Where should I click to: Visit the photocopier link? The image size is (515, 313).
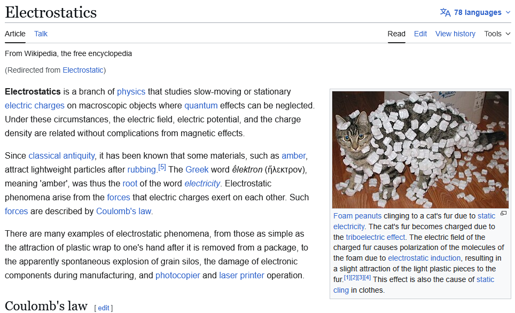[x=178, y=275]
